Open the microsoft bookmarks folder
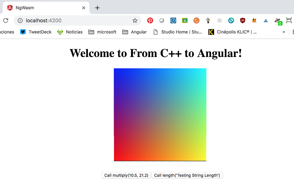Image resolution: width=294 pixels, height=193 pixels. 102,32
